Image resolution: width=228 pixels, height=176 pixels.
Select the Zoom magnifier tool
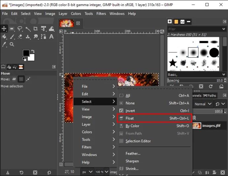pos(12,44)
